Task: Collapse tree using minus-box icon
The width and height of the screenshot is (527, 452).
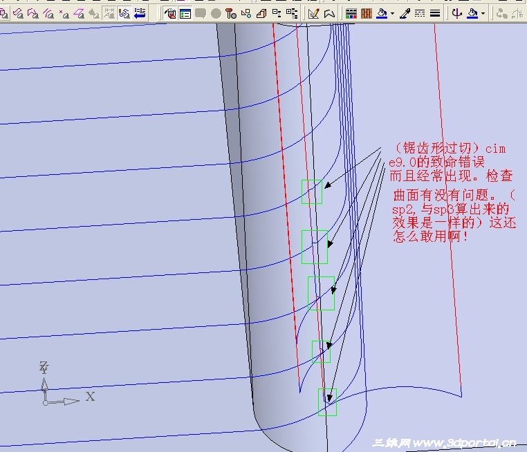Action: tap(277, 13)
